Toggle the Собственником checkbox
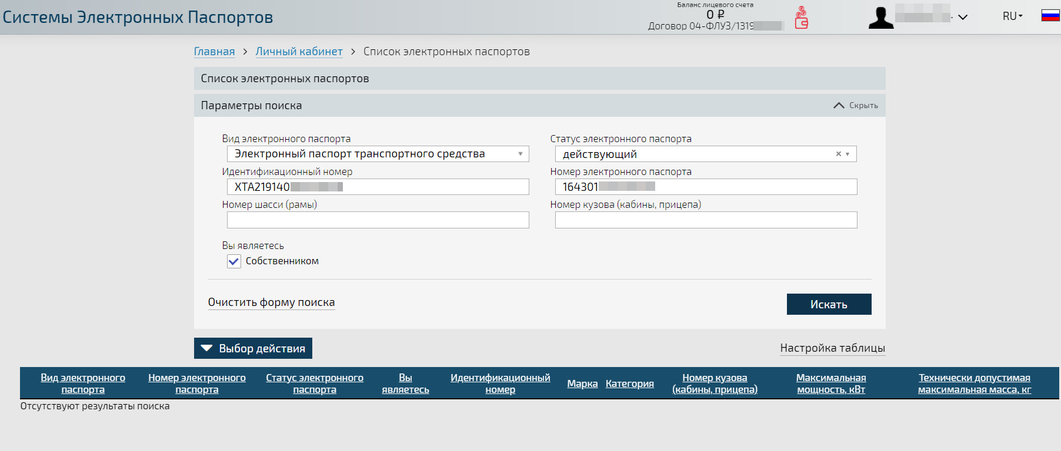This screenshot has height=451, width=1061. pyautogui.click(x=234, y=261)
